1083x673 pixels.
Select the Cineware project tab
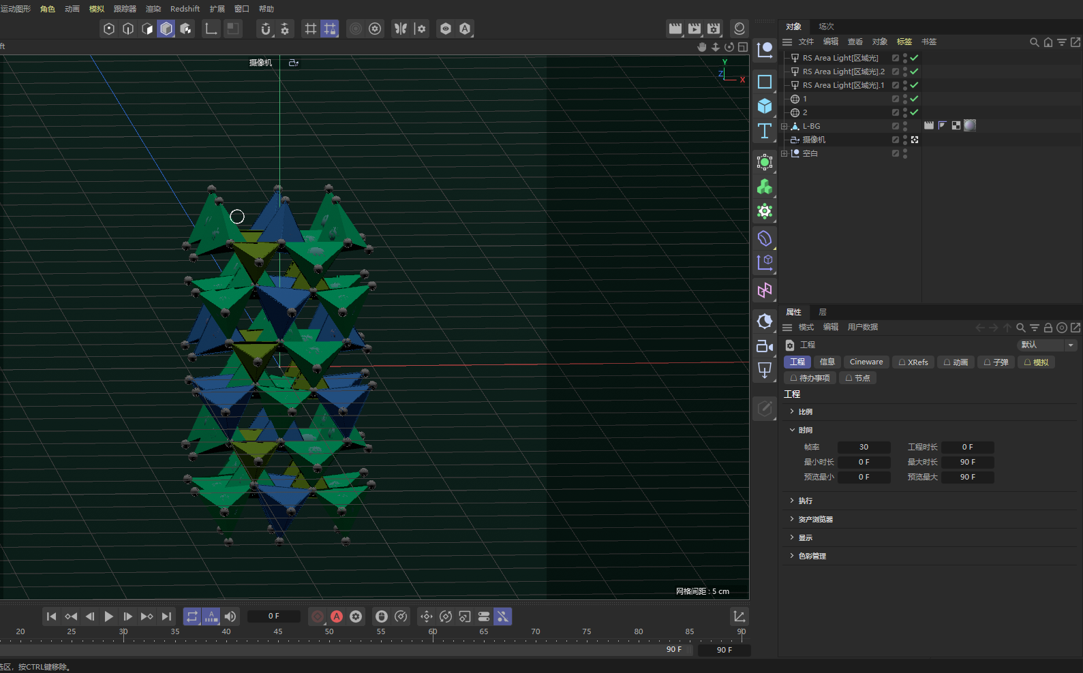(x=866, y=362)
